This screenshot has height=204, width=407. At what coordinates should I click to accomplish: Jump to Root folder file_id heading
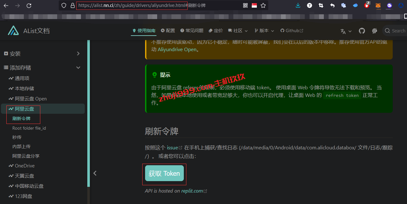click(x=29, y=128)
